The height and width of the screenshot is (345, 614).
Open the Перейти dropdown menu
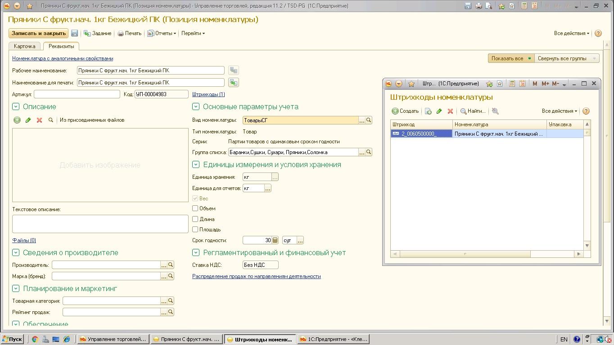(x=193, y=33)
